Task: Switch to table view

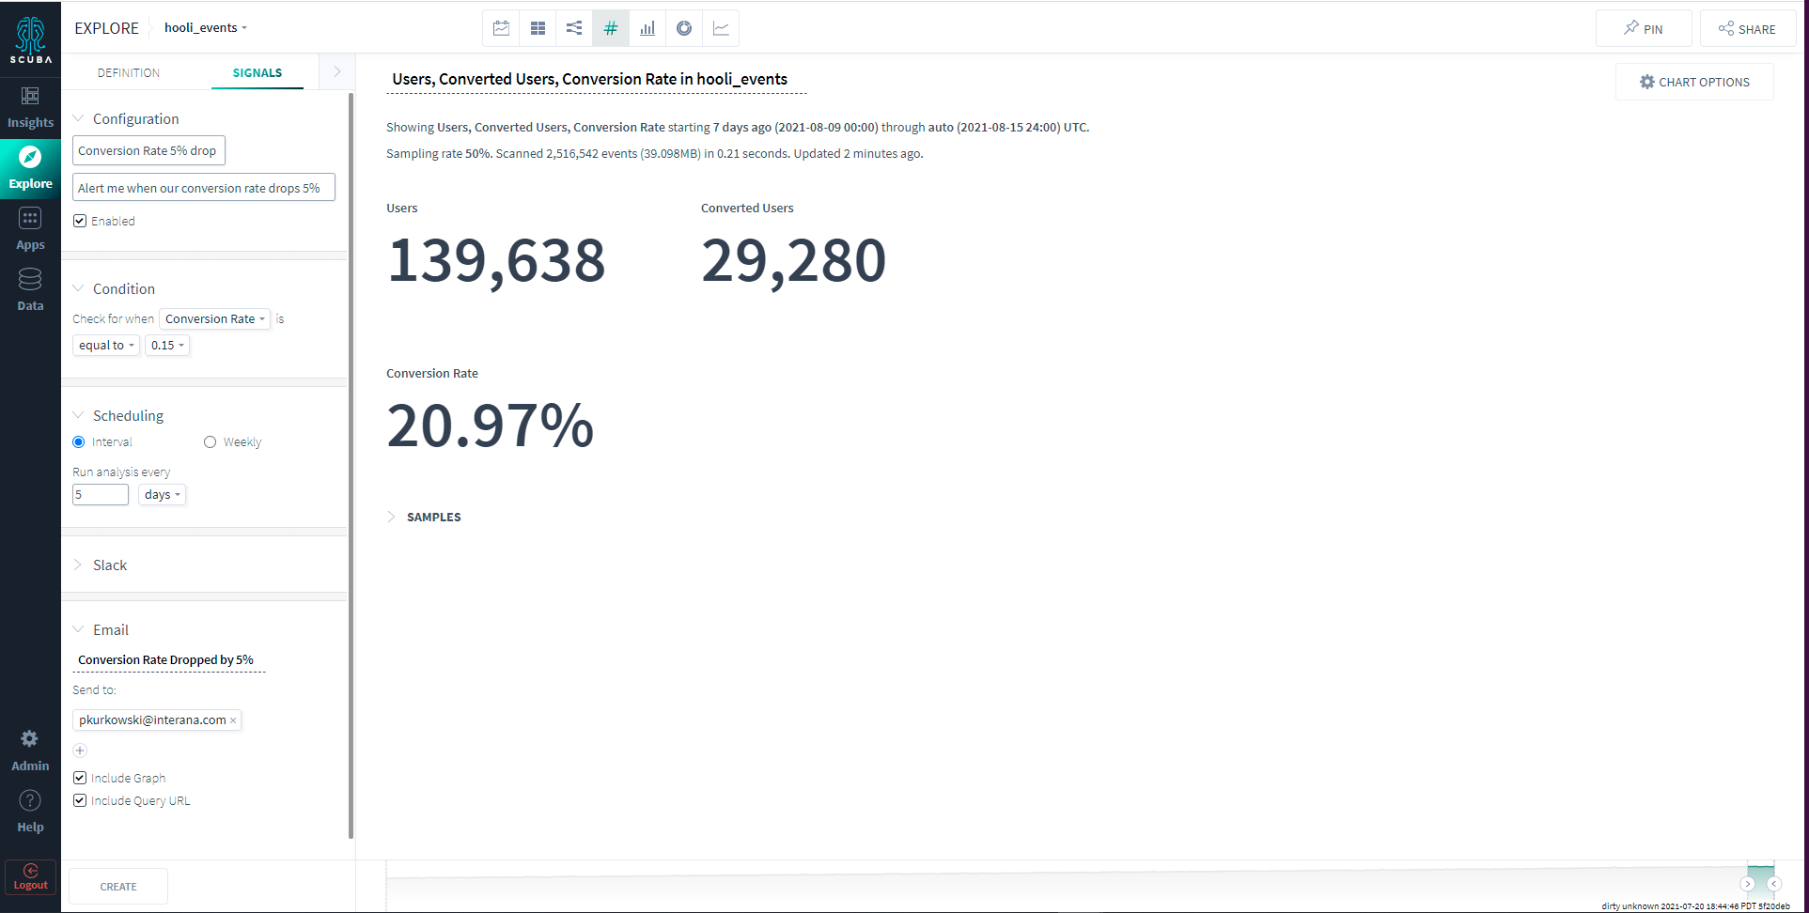Action: (x=538, y=28)
